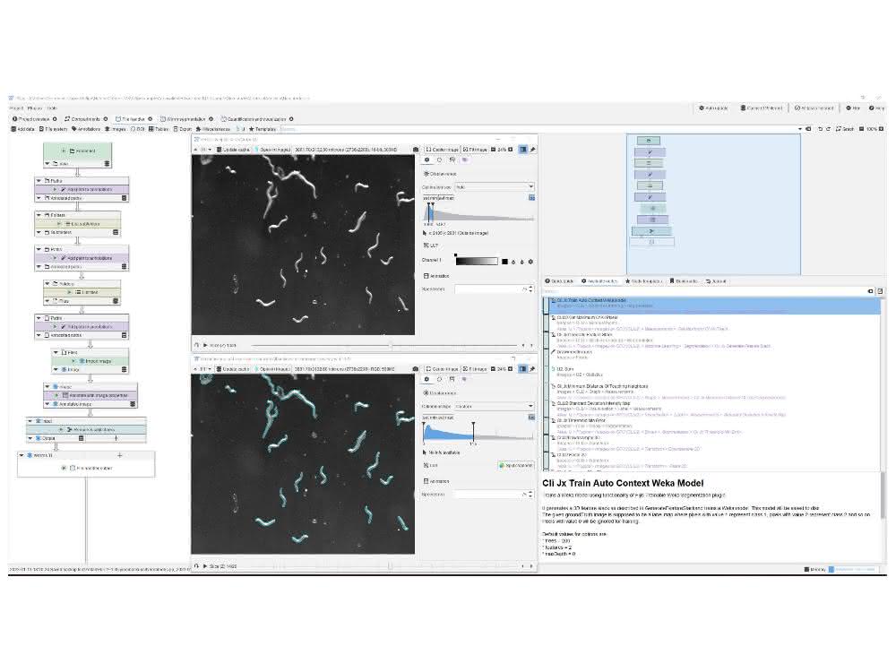
Task: Click the histogram max marker in lower viewer
Action: click(473, 433)
